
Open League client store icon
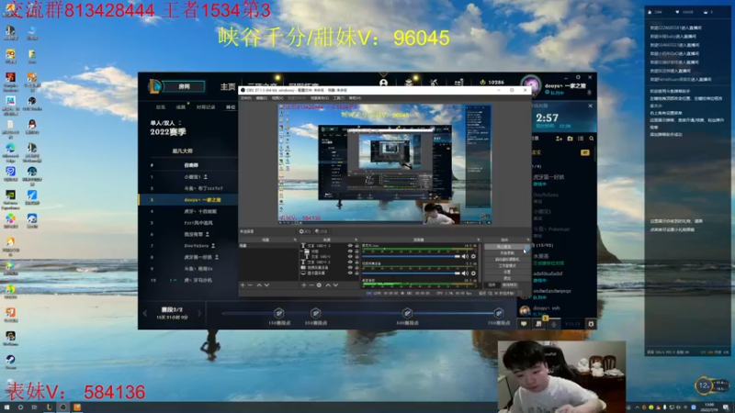[458, 83]
